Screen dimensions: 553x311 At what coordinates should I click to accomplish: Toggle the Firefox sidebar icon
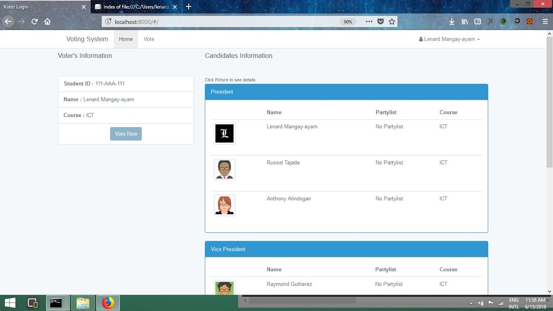(x=477, y=22)
